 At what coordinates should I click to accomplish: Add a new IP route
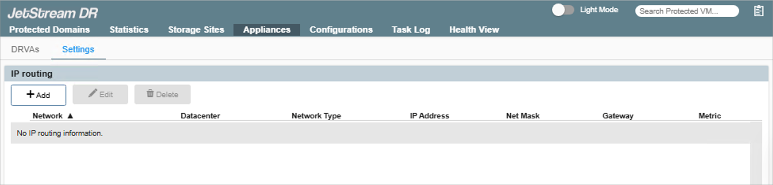coord(38,95)
